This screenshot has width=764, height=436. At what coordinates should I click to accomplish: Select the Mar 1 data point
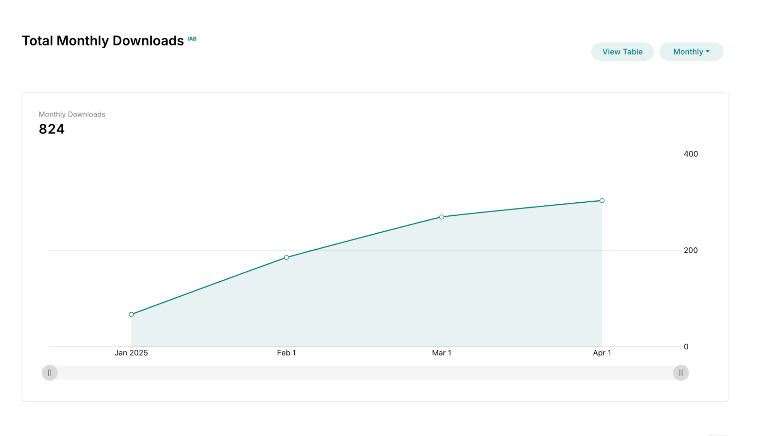(441, 216)
